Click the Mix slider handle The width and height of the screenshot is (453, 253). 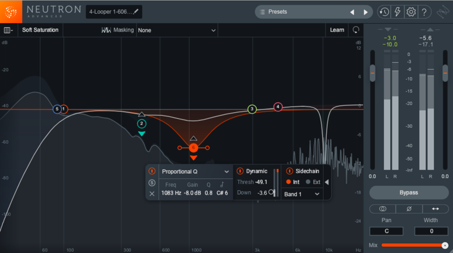click(x=445, y=245)
